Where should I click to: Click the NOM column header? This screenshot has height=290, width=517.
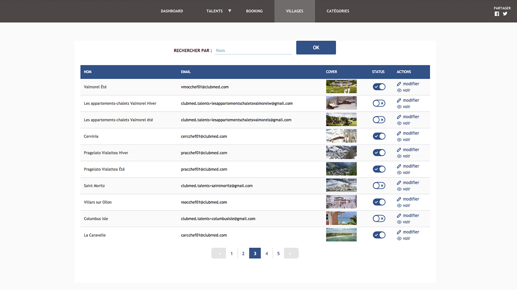point(88,72)
